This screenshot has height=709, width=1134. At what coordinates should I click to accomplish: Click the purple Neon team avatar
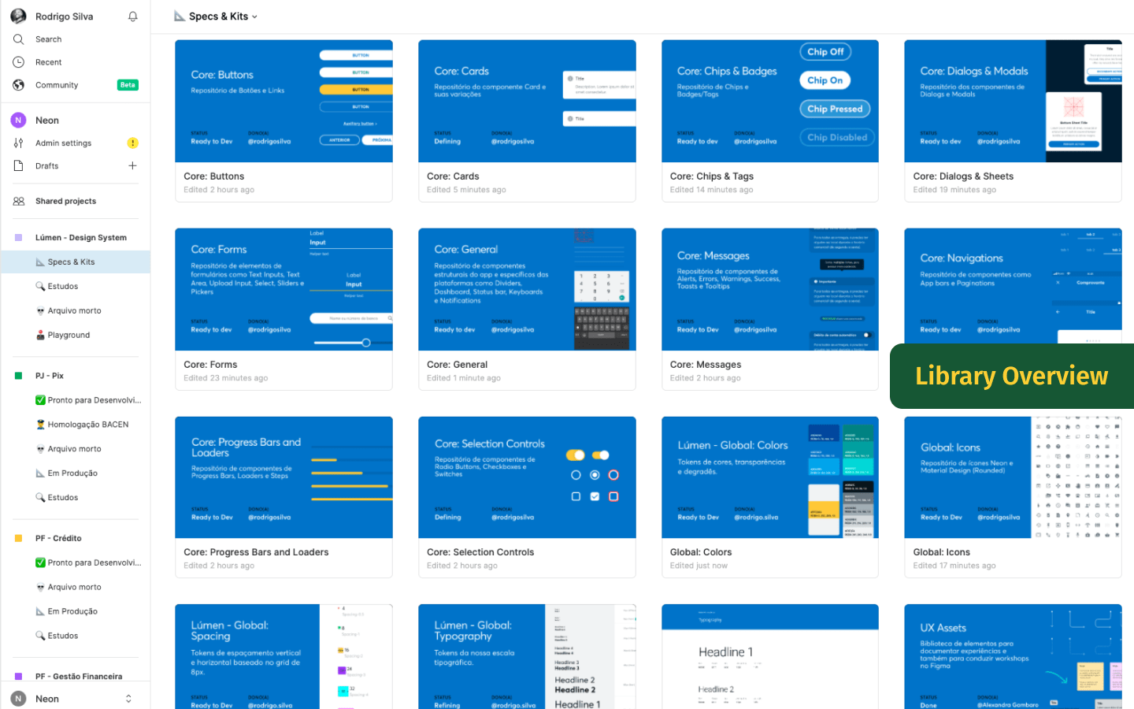tap(18, 121)
